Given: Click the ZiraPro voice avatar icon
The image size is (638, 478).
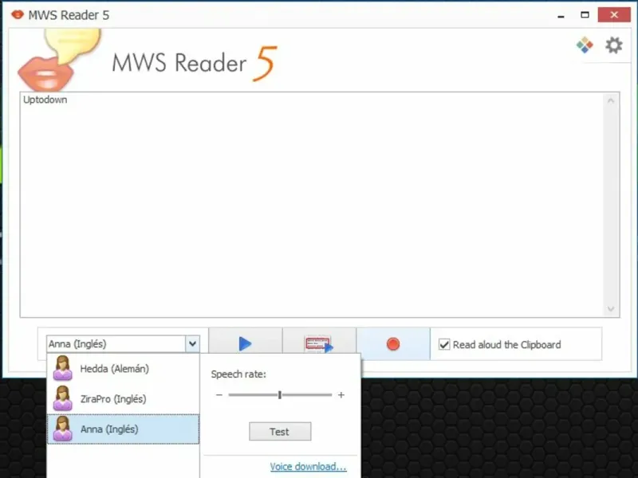Looking at the screenshot, I should click(x=62, y=398).
